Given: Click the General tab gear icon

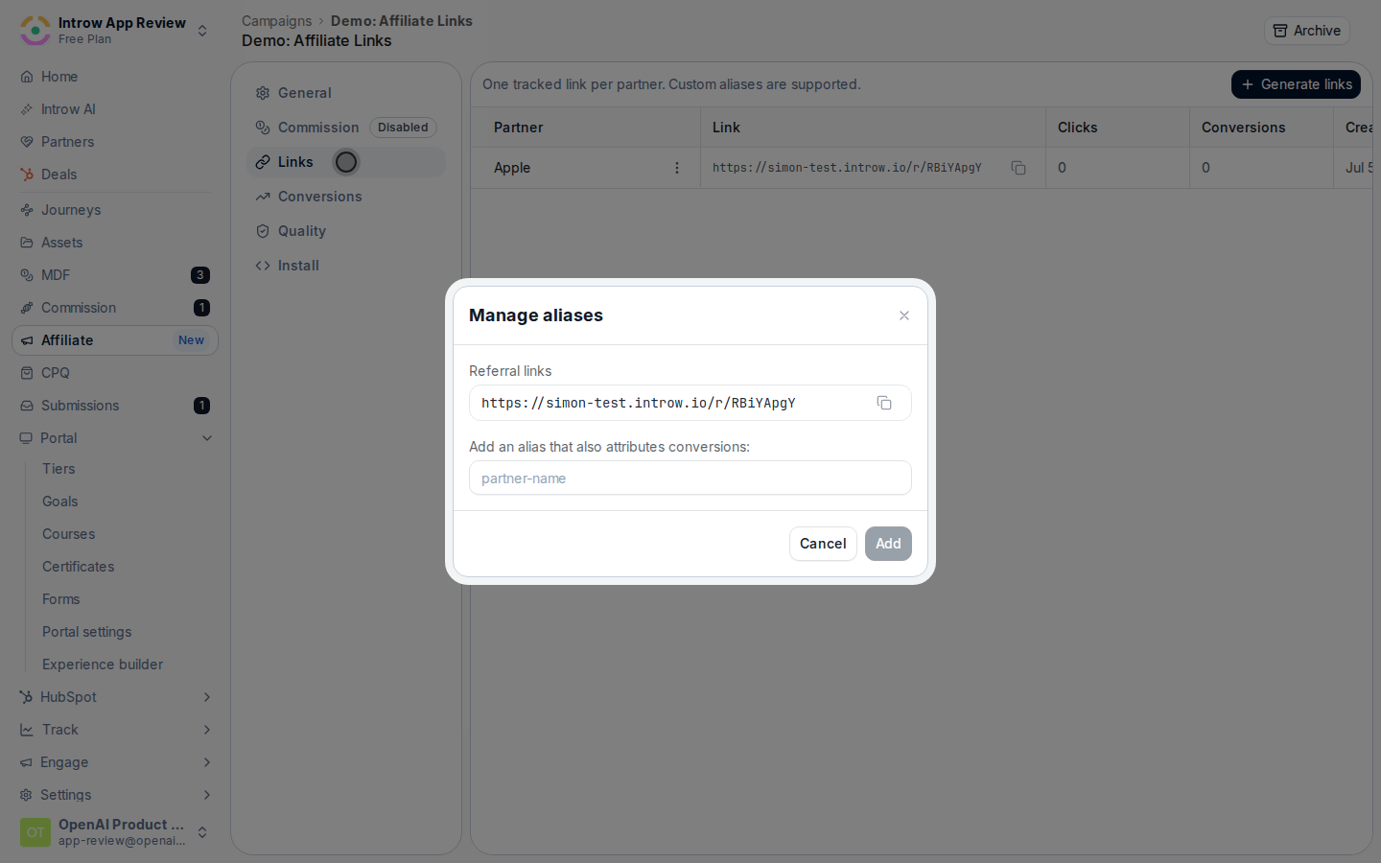Looking at the screenshot, I should coord(263,93).
